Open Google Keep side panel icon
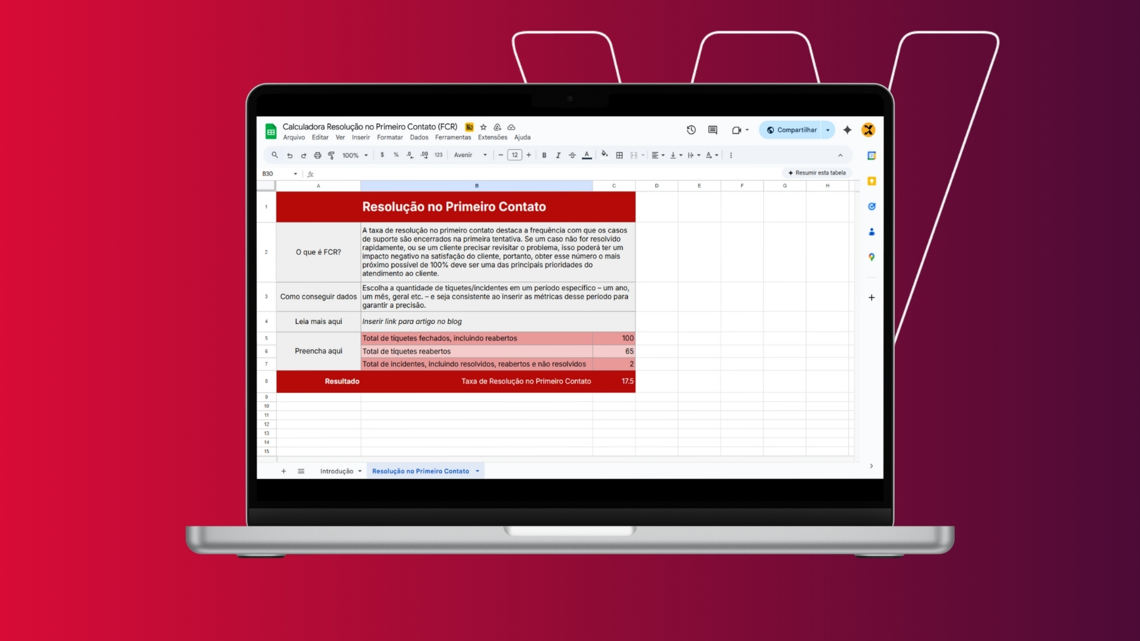This screenshot has width=1140, height=641. coord(872,181)
